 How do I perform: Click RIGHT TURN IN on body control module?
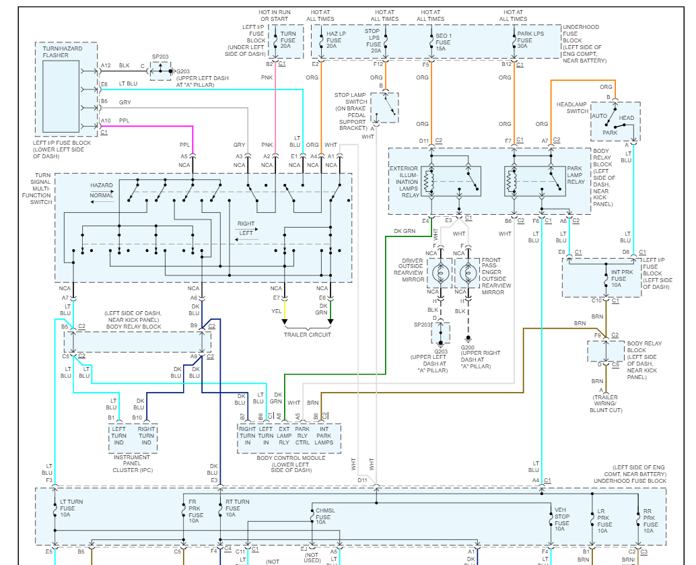pos(247,436)
